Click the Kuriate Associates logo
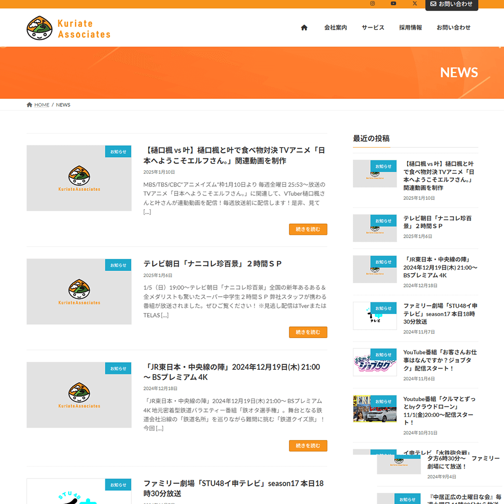The height and width of the screenshot is (504, 504). click(x=68, y=28)
